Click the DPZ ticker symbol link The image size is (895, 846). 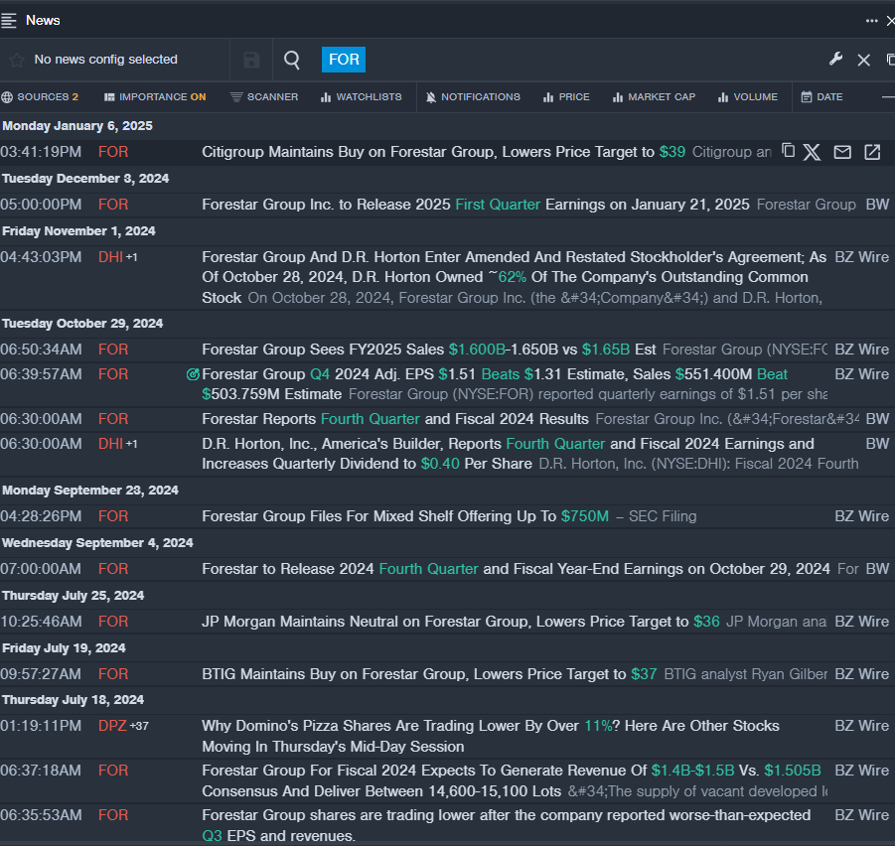point(112,726)
